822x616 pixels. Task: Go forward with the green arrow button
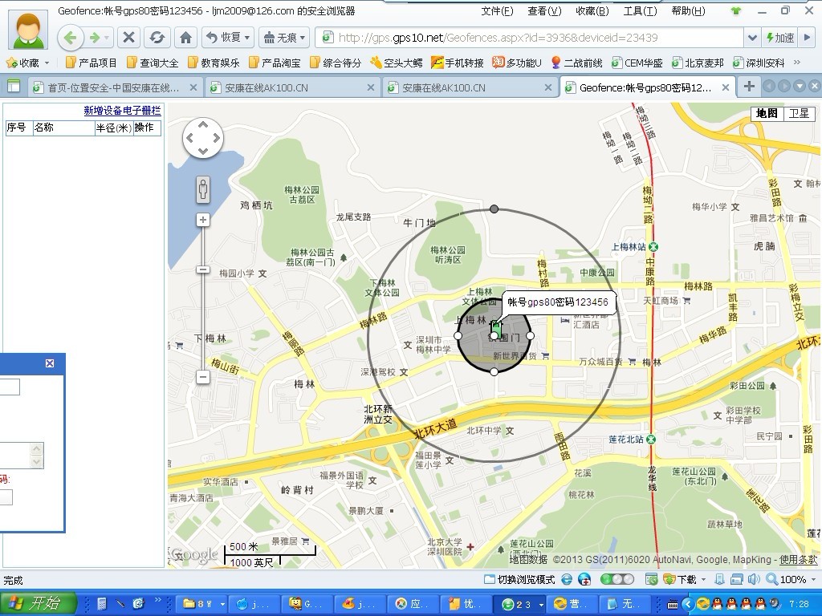tap(95, 38)
